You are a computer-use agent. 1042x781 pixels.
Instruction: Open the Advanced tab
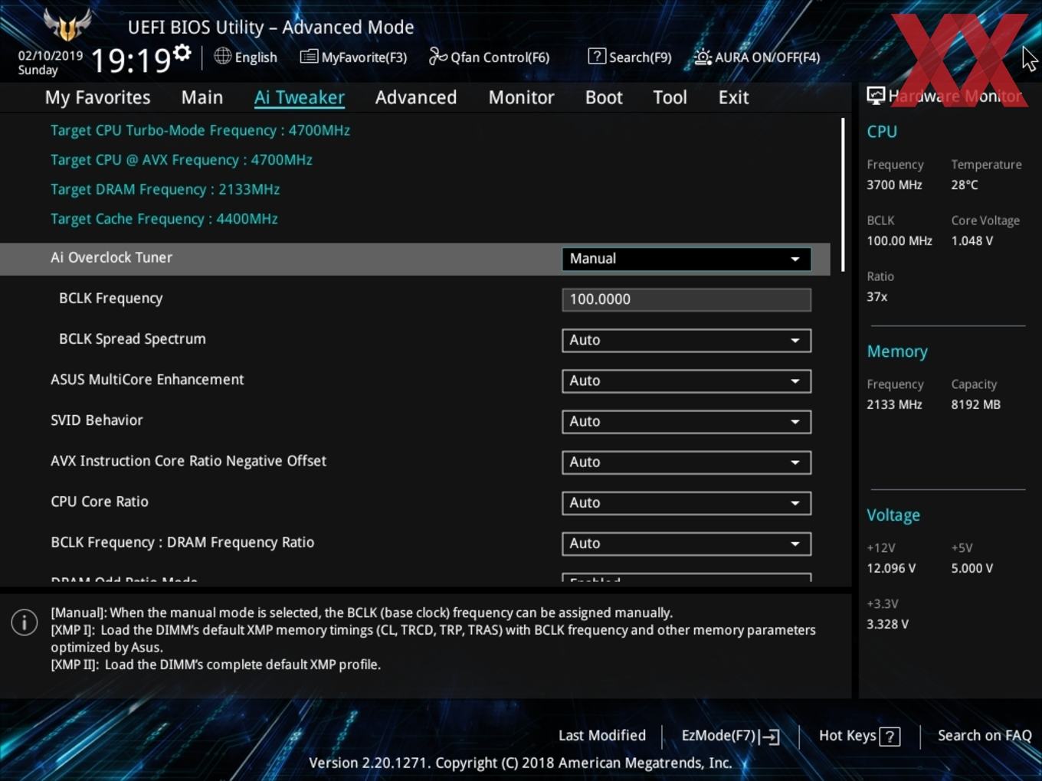pos(416,97)
